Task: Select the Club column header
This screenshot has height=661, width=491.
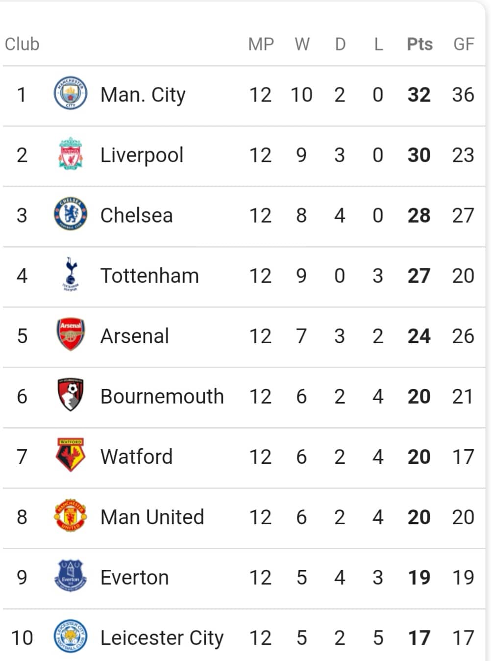Action: pyautogui.click(x=22, y=44)
